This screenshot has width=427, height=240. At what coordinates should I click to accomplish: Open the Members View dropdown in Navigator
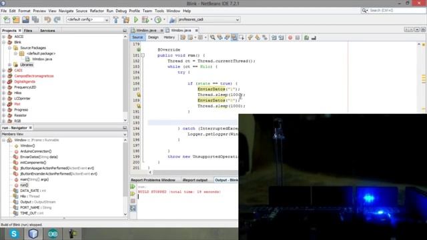tap(125, 134)
